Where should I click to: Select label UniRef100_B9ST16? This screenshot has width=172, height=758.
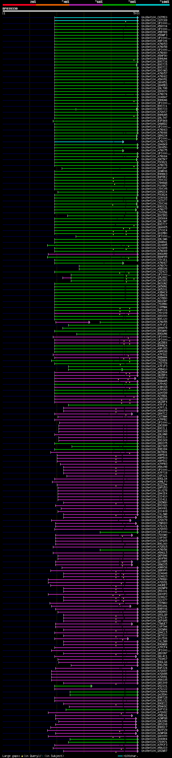coord(154,62)
